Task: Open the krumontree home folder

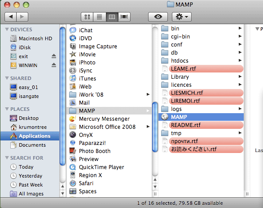Action: coord(30,127)
